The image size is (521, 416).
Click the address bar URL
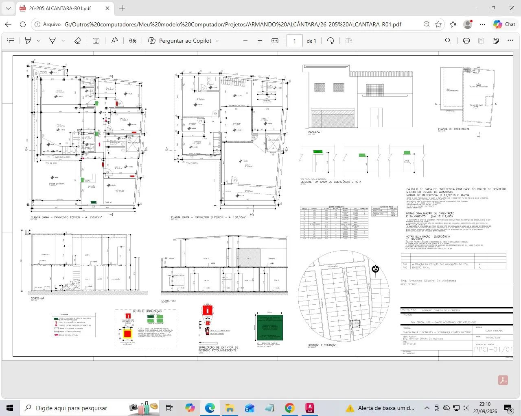click(x=233, y=24)
